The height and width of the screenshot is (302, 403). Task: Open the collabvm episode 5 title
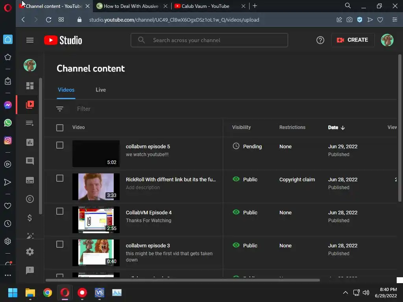click(x=148, y=147)
